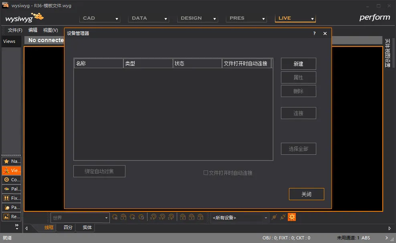
Task: Click the lock X axis icon
Action: tap(183, 217)
